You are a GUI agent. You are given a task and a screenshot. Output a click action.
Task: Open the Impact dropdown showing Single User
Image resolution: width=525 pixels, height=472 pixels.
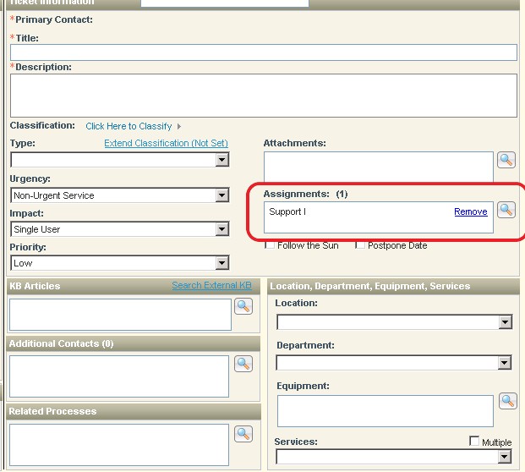pyautogui.click(x=120, y=229)
